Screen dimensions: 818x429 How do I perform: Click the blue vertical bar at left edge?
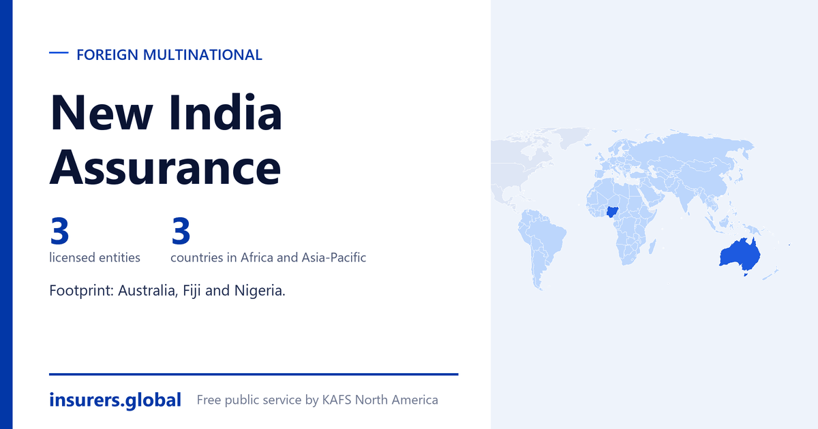pos(6,214)
